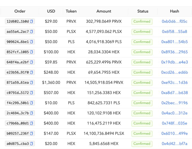The image size is (192, 149).
Task: Open transaction hash 0xb0d6…f05c
Action: [x=174, y=21]
